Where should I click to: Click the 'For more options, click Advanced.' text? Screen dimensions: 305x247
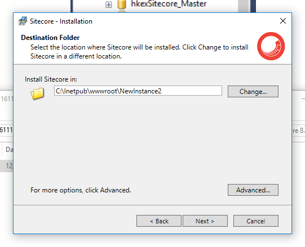click(x=81, y=190)
